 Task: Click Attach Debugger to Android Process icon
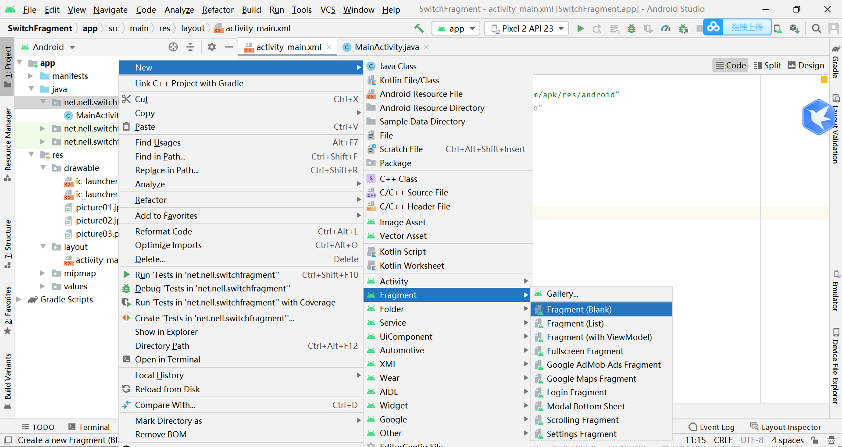pyautogui.click(x=683, y=28)
